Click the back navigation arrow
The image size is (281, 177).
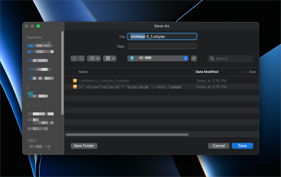tap(74, 58)
